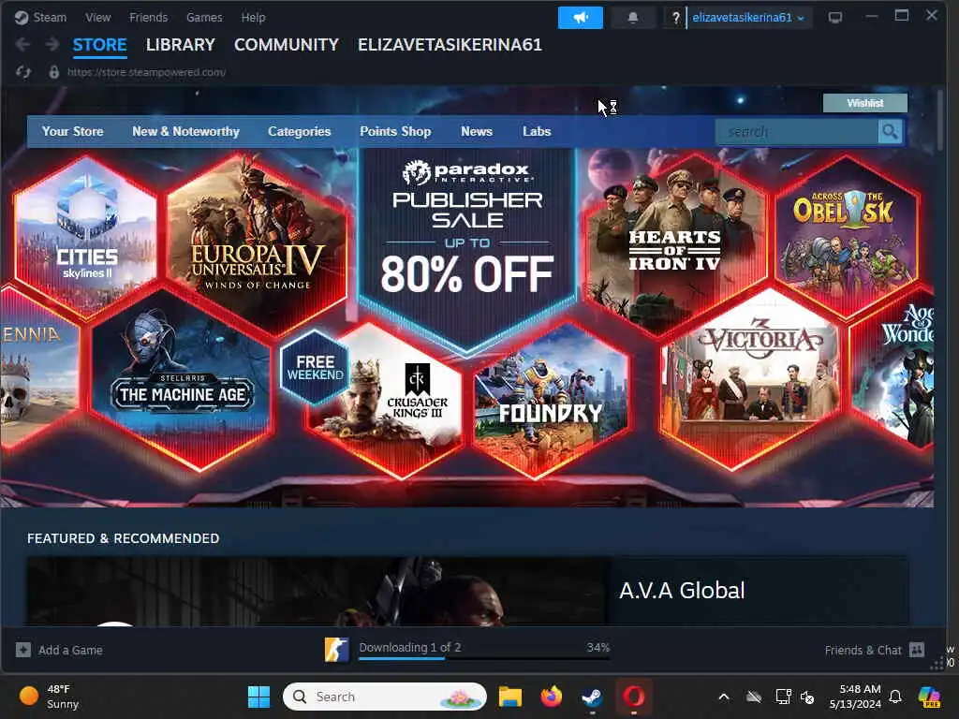Reload the store page
The width and height of the screenshot is (959, 719).
(x=23, y=72)
